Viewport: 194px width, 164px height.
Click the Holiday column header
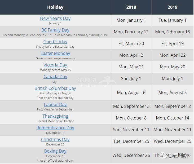click(x=55, y=7)
